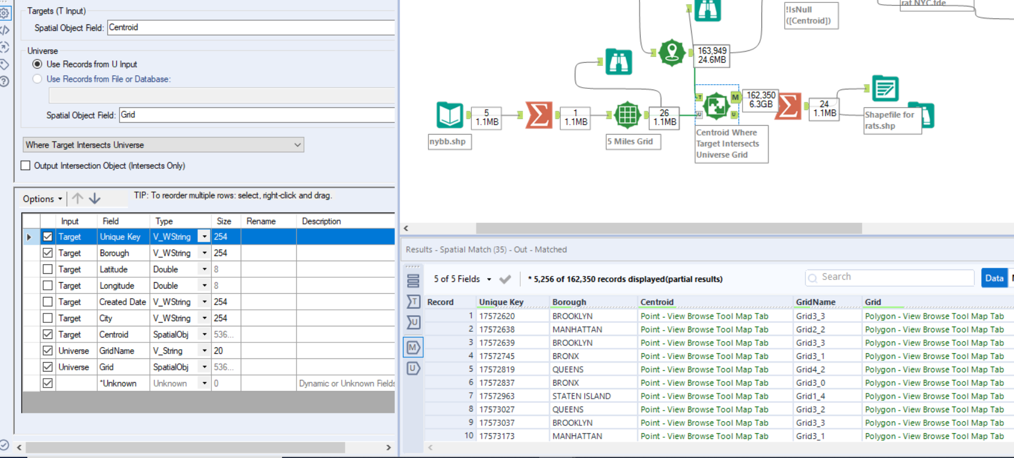Open Centroid map link for record 1

coord(704,316)
